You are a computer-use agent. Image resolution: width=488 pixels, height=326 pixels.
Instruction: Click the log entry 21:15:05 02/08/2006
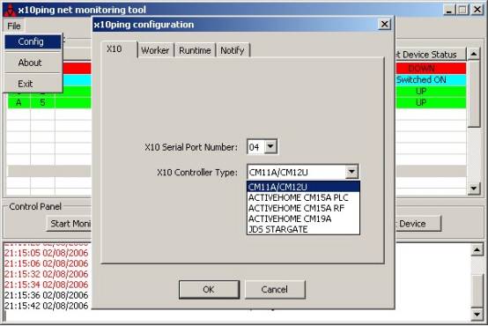[x=47, y=253]
